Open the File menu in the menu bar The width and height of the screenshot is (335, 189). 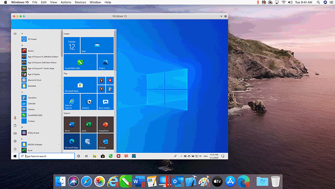(35, 2)
